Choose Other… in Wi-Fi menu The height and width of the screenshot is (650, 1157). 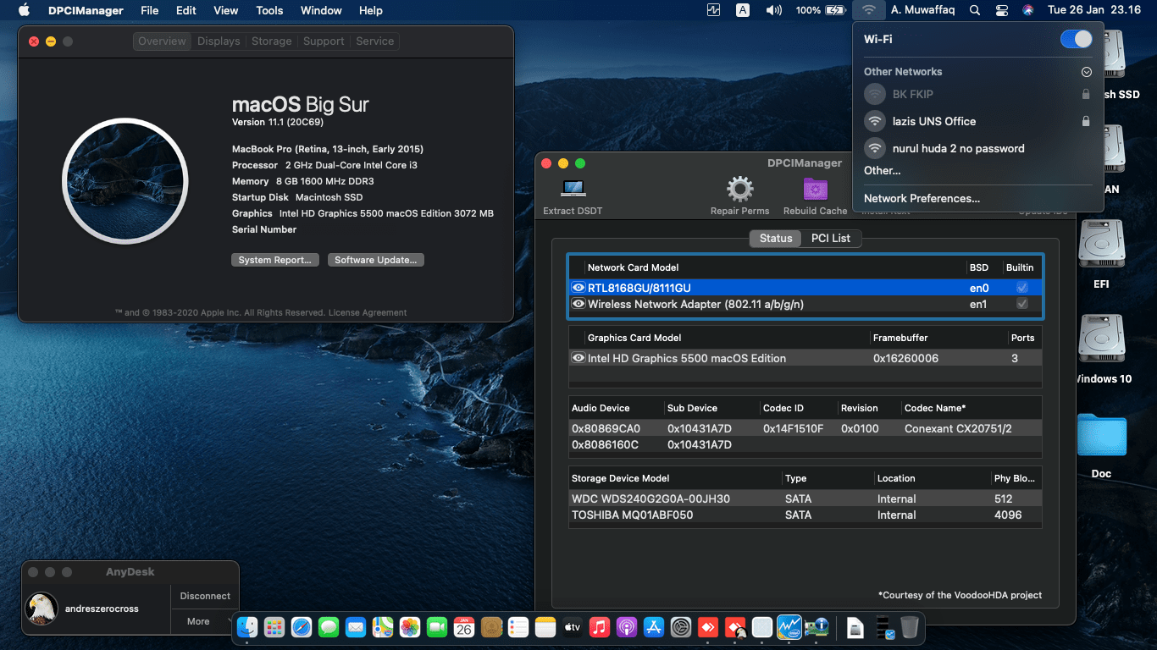pyautogui.click(x=883, y=170)
